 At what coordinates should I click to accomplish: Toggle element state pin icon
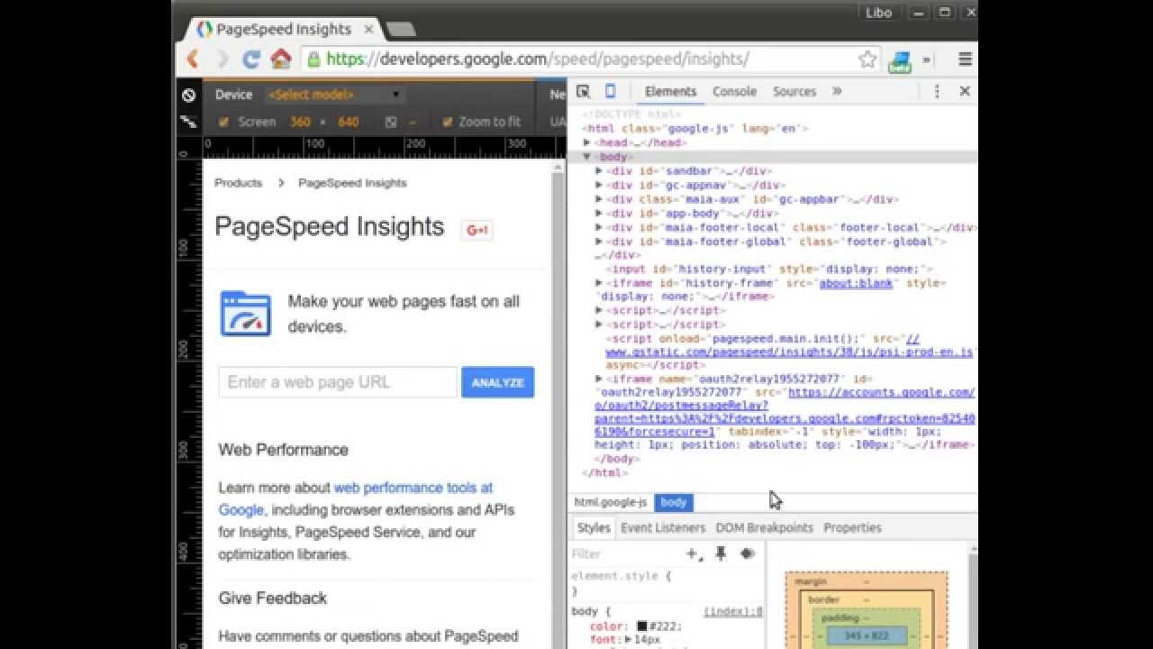(x=721, y=553)
